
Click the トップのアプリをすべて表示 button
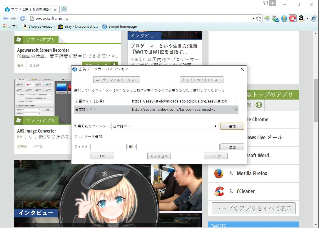pyautogui.click(x=254, y=208)
